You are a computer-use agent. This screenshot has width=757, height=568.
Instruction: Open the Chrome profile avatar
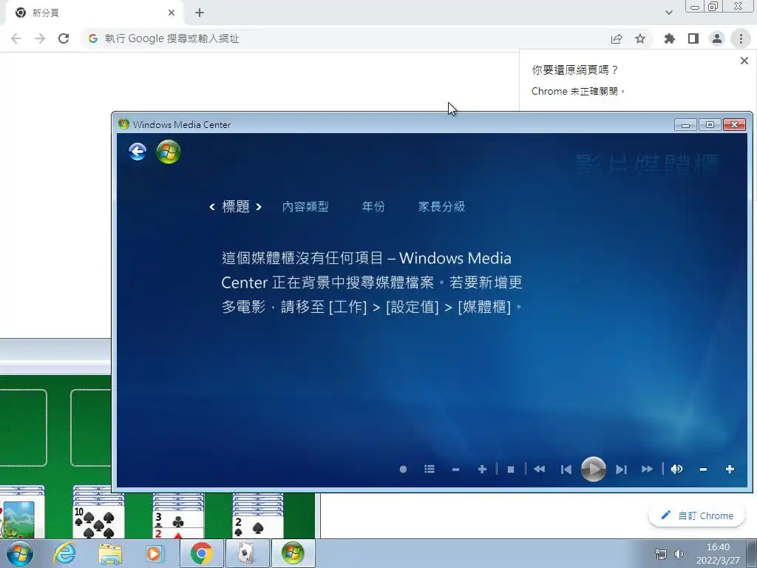717,38
